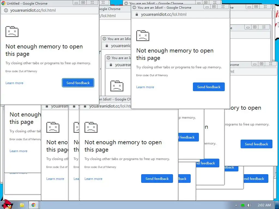The width and height of the screenshot is (279, 209).
Task: Click the Send feedback button in the far-right window below 'rograms to free up memory'
Action: (256, 144)
